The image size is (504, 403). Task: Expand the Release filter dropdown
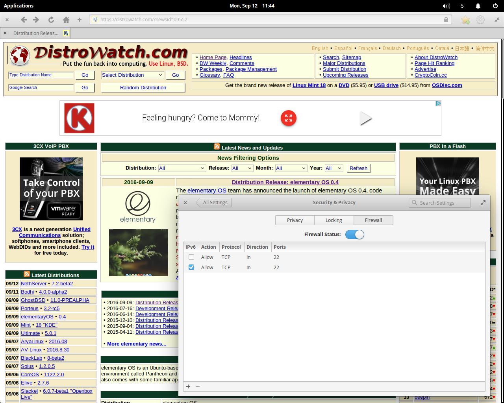242,168
